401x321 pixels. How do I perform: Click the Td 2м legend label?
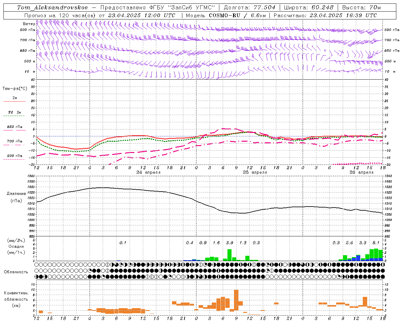[x=15, y=112]
